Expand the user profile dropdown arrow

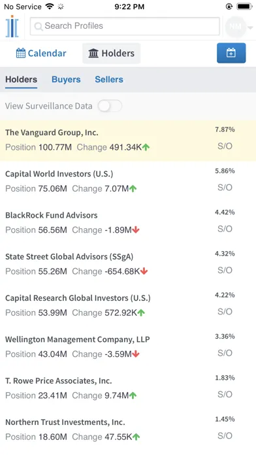(250, 27)
